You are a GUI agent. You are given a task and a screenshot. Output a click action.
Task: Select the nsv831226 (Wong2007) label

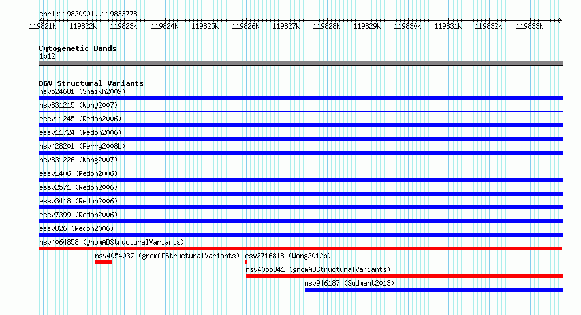[x=78, y=160]
